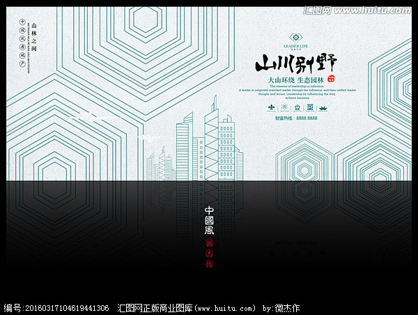Click the red 杰 seal stamp
This screenshot has height=315, width=418.
click(209, 254)
